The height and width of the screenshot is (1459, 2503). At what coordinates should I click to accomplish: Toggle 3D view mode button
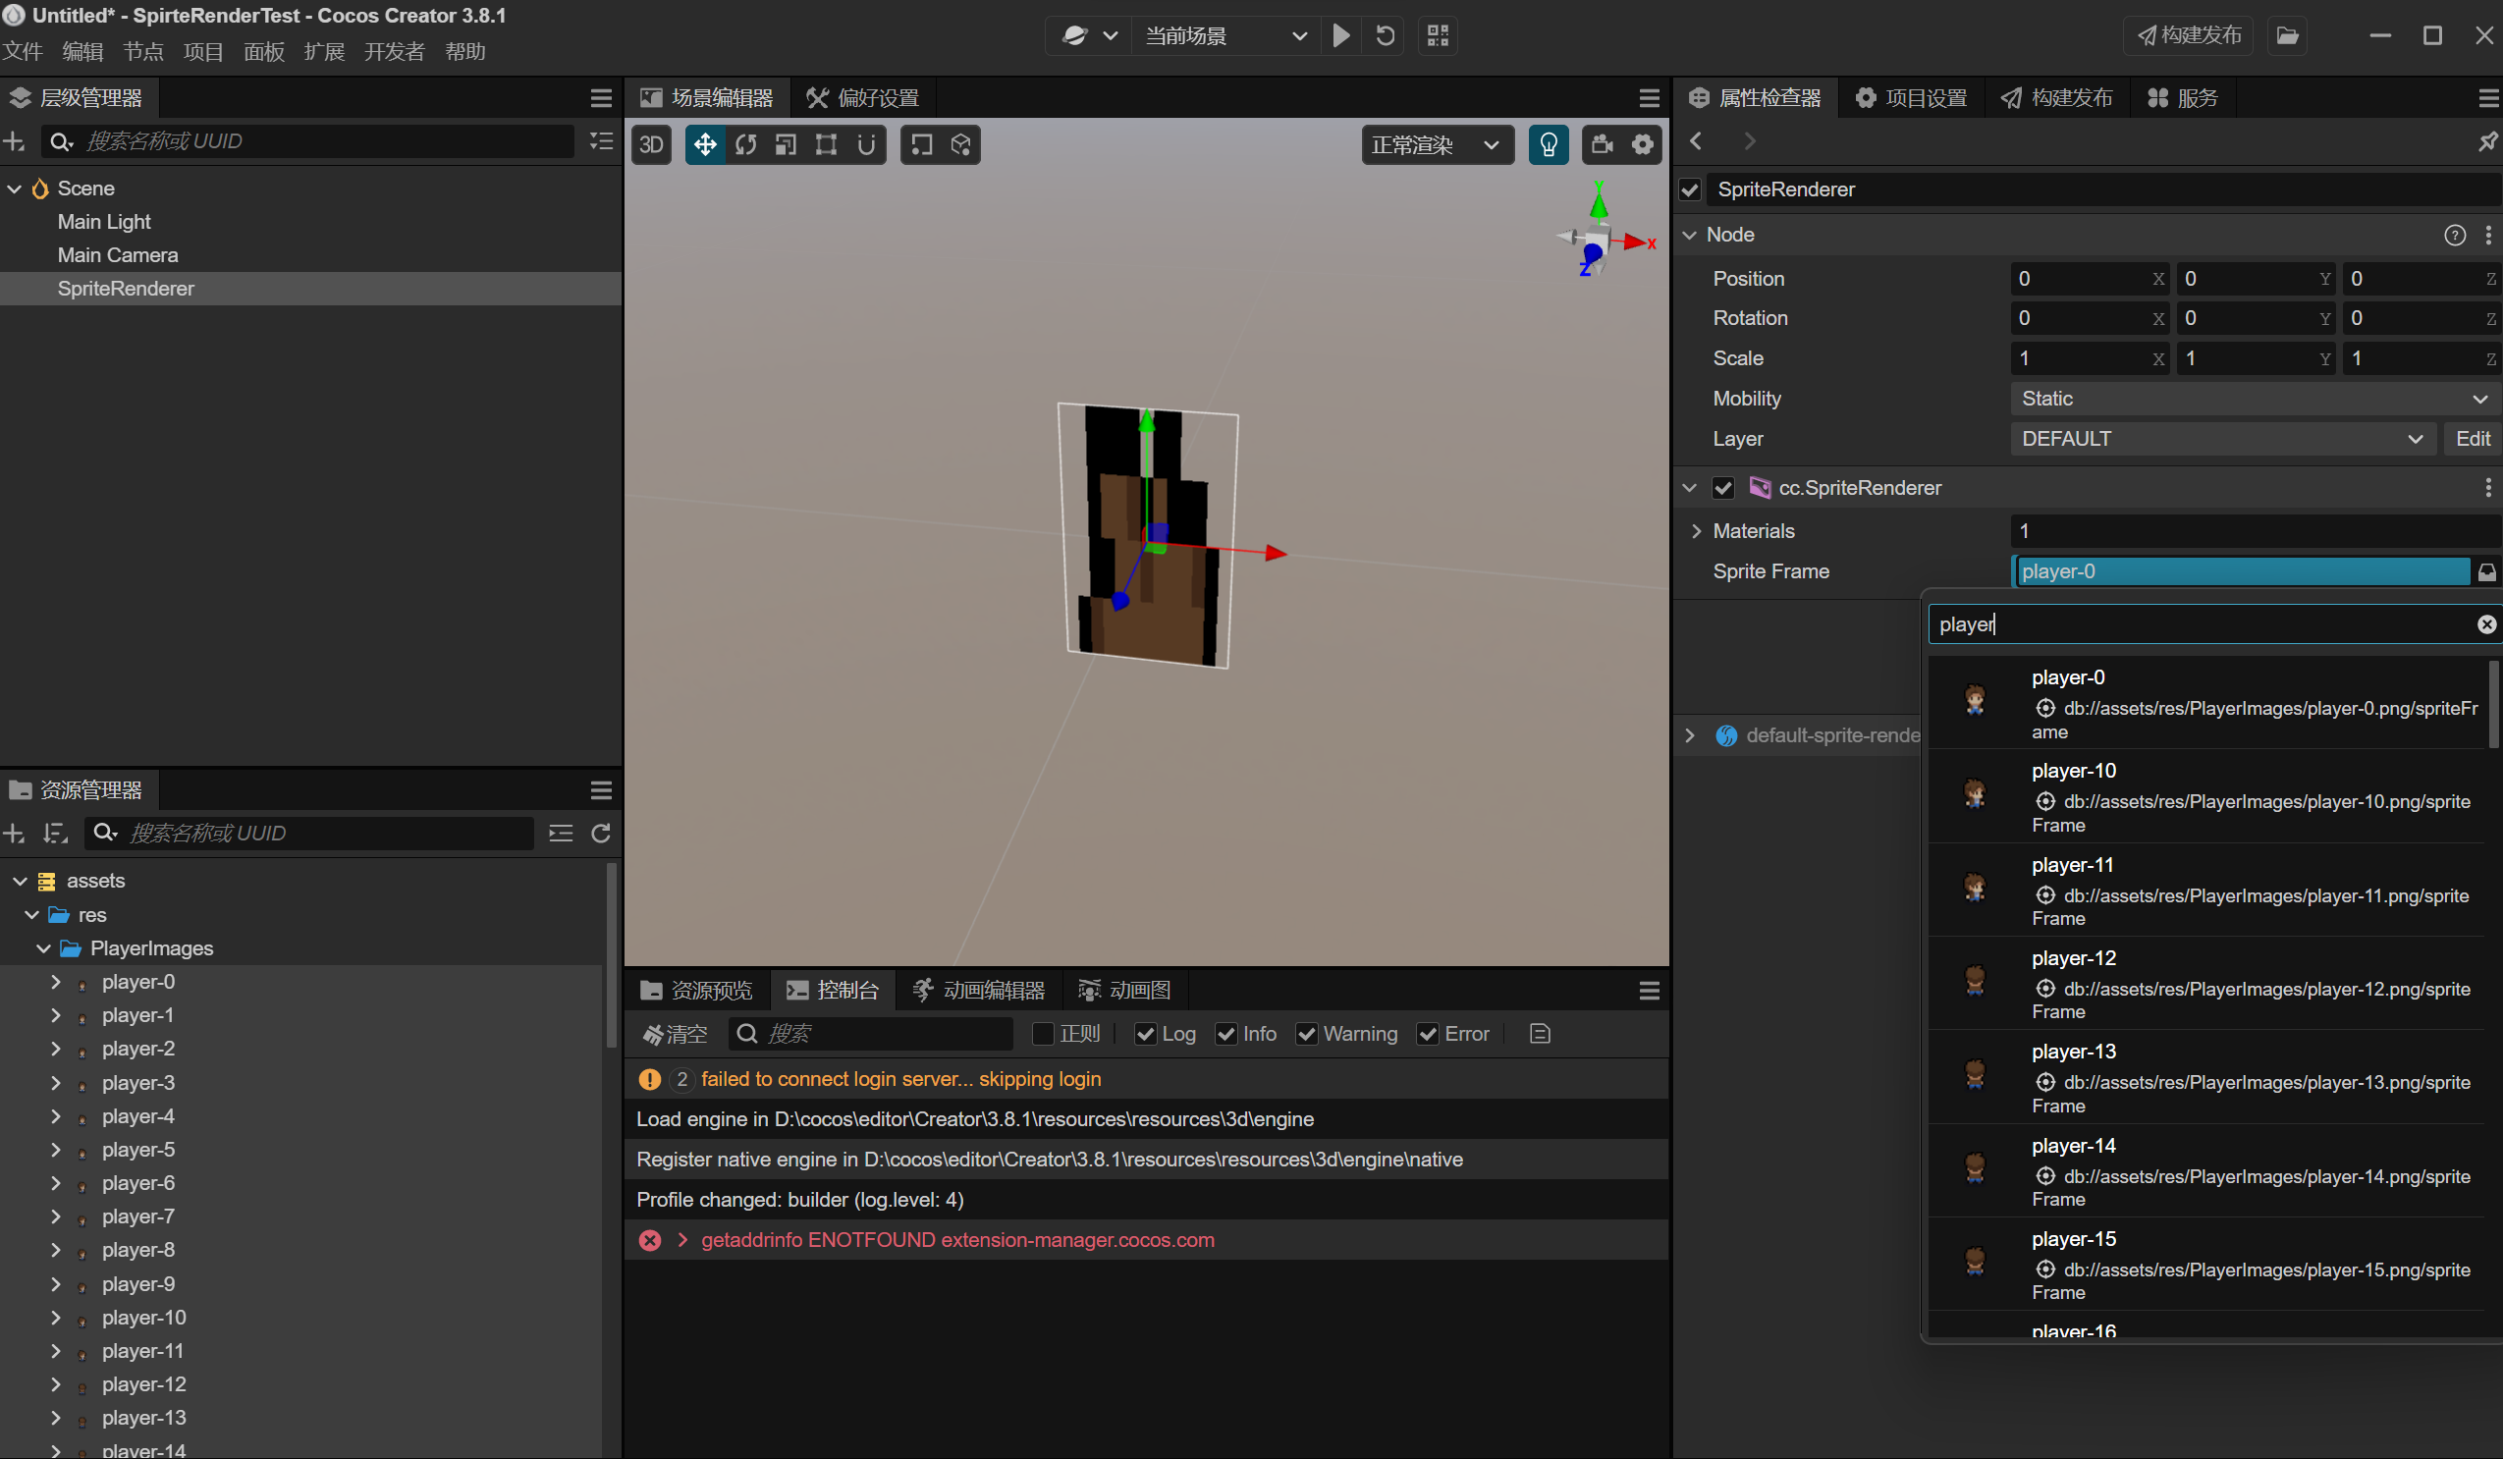[x=652, y=145]
